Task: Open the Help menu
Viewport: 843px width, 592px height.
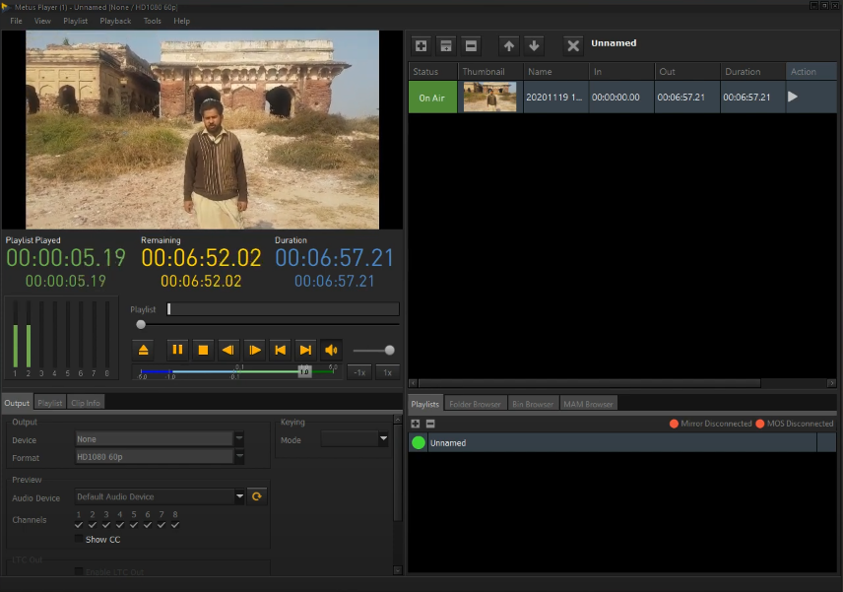Action: pyautogui.click(x=182, y=21)
